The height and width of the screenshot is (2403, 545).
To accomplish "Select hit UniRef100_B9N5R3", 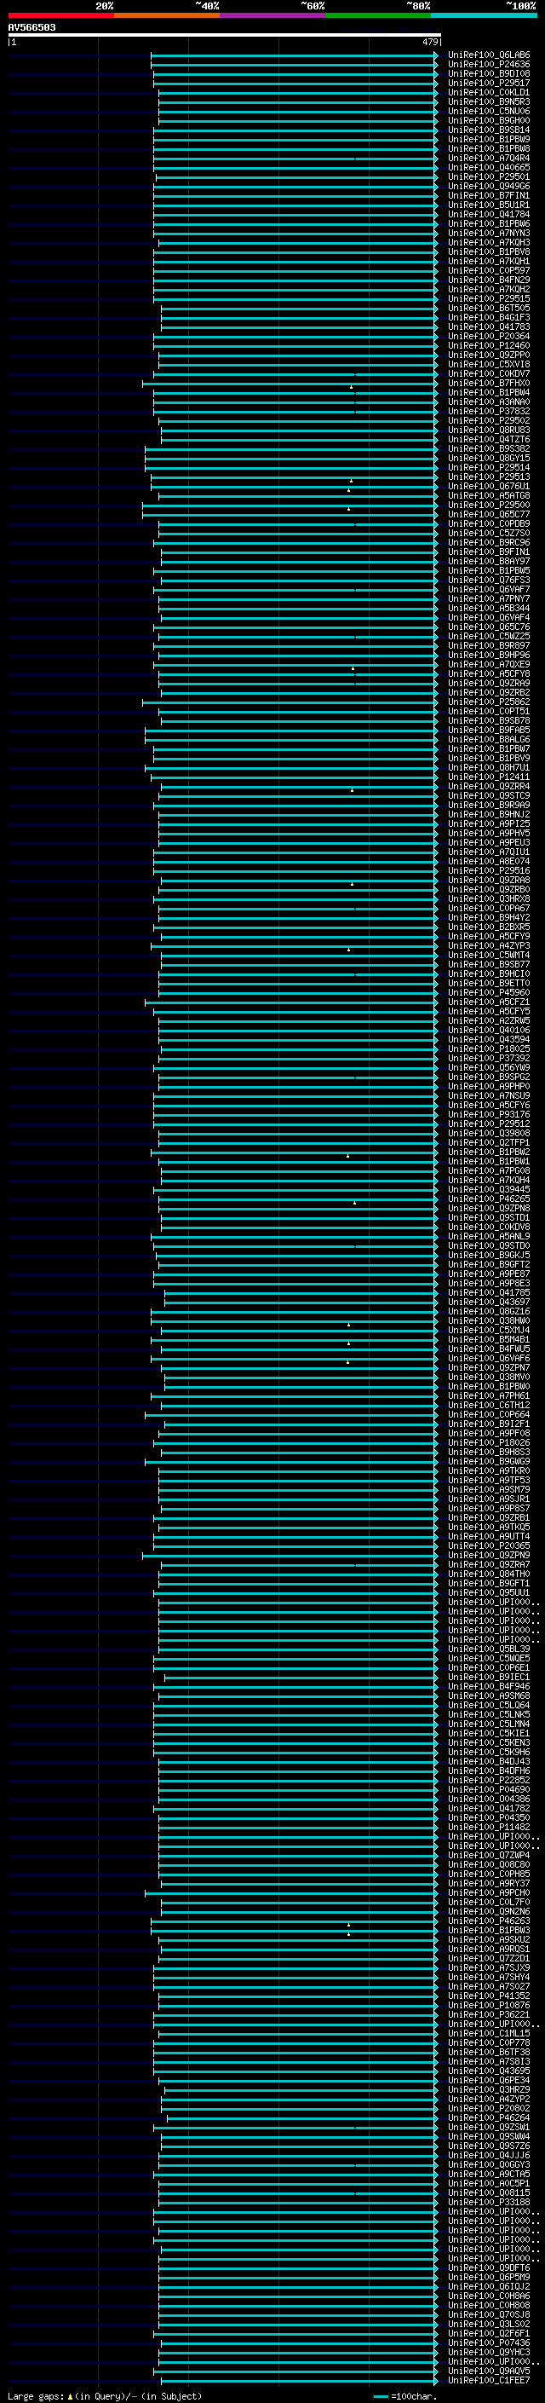I will pos(489,101).
